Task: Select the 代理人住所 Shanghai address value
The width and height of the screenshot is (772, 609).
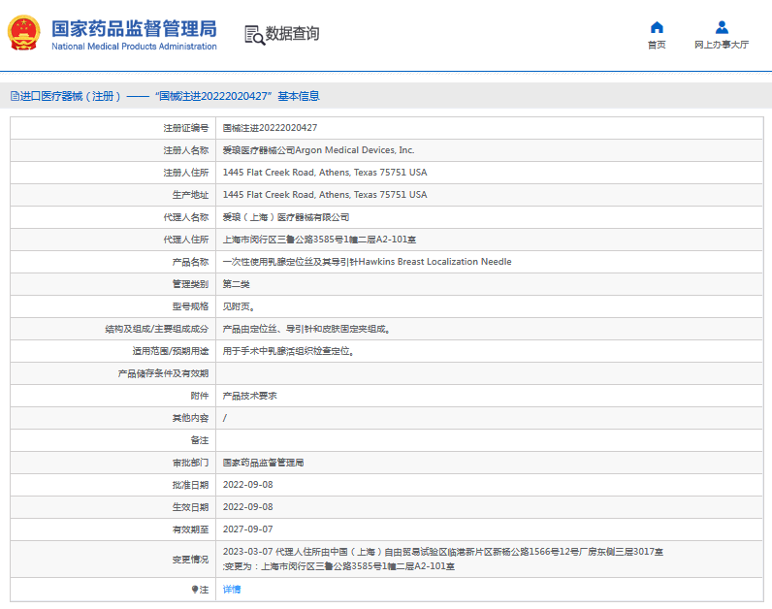Action: [319, 240]
